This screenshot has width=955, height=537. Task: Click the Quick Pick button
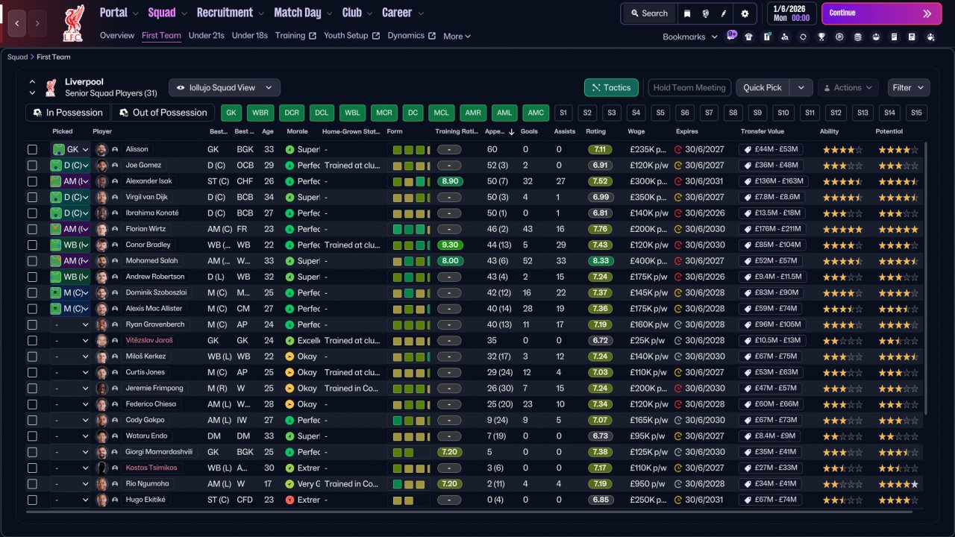(x=763, y=88)
